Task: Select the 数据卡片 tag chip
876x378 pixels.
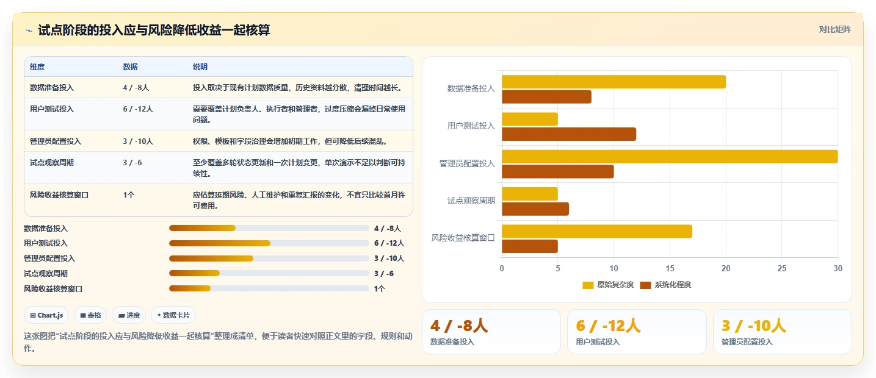Action: pos(173,315)
